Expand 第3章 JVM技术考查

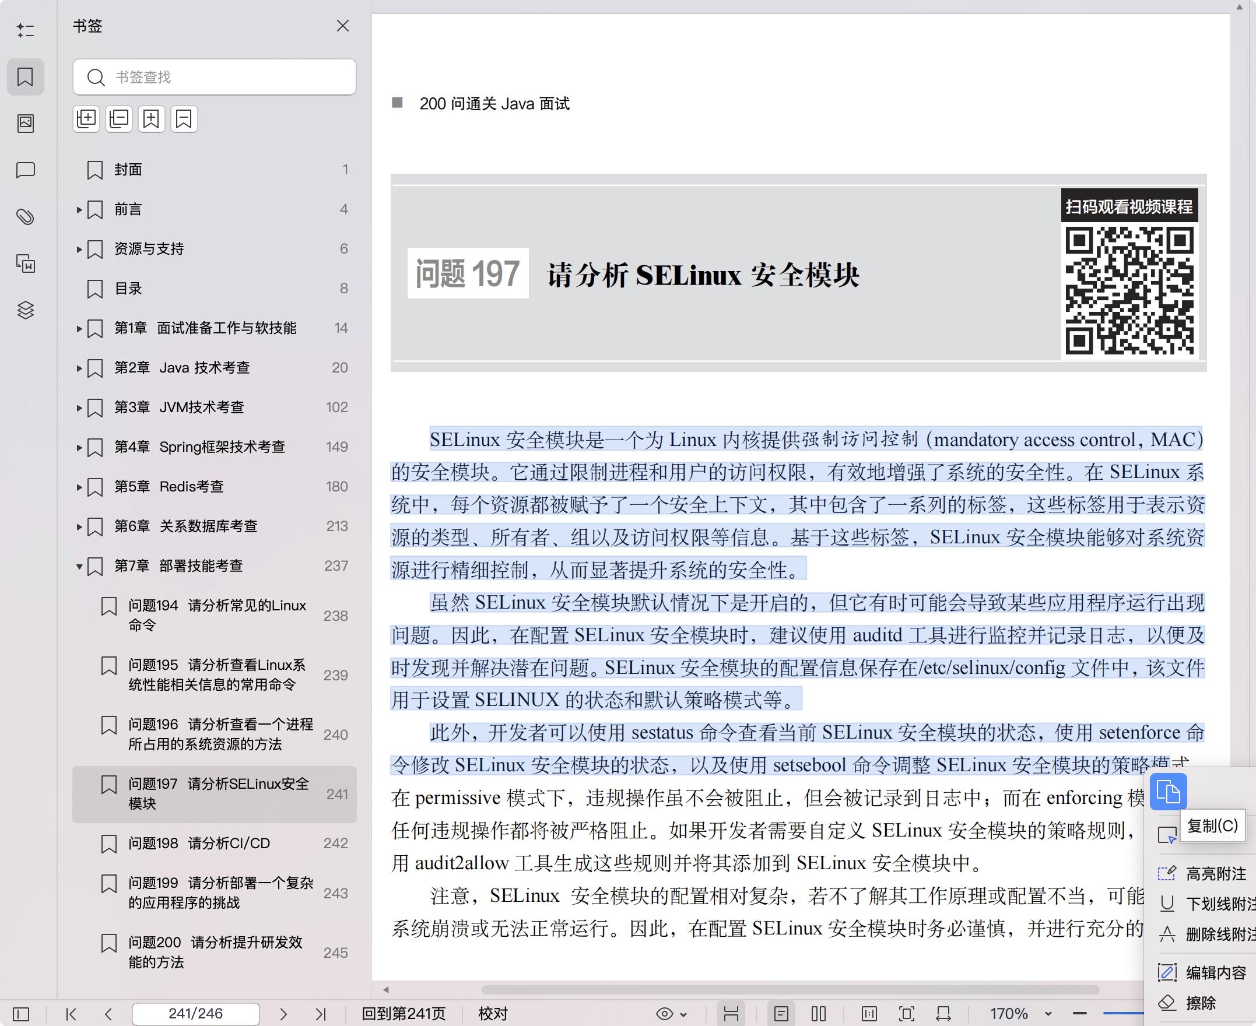(x=79, y=408)
